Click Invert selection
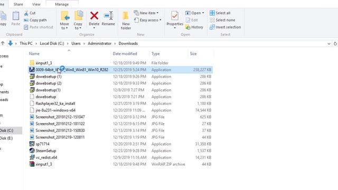The image size is (338, 190). pos(225,27)
